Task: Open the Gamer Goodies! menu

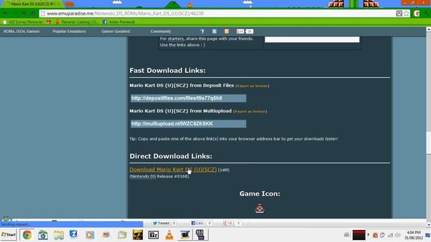Action: point(116,32)
